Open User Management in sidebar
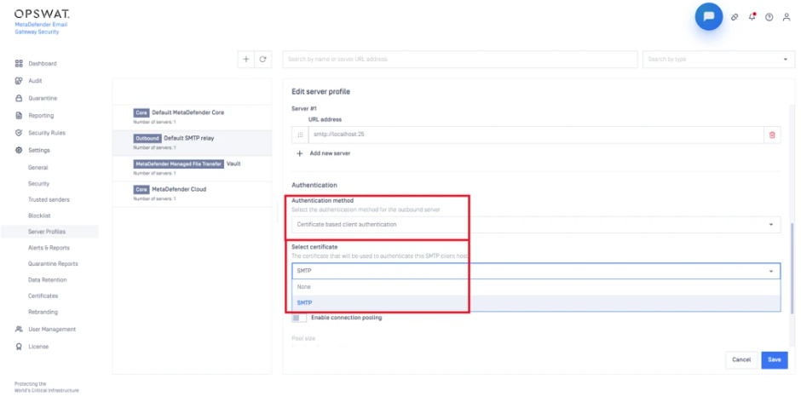 [x=52, y=329]
